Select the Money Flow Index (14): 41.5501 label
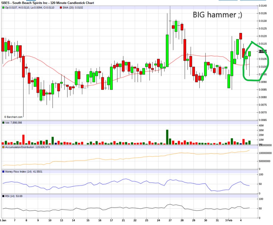 (x=24, y=172)
